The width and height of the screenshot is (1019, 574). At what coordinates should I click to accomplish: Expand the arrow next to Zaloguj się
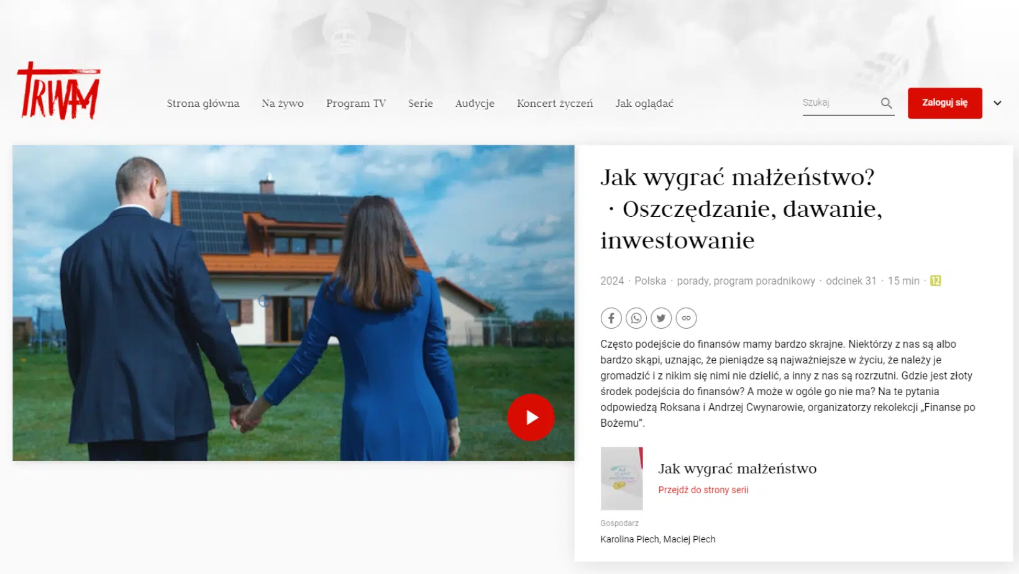pyautogui.click(x=997, y=103)
